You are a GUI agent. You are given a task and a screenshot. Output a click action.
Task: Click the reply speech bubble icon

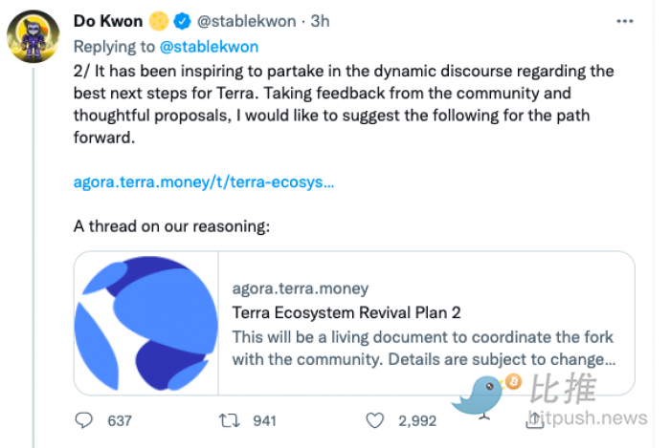click(x=84, y=420)
